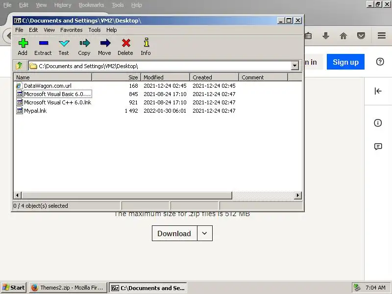Image resolution: width=392 pixels, height=294 pixels.
Task: Open the Firefox Bookmarks menu
Action: [91, 5]
